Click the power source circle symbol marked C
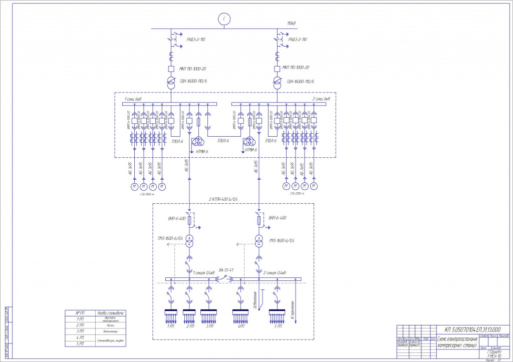 [x=224, y=19]
